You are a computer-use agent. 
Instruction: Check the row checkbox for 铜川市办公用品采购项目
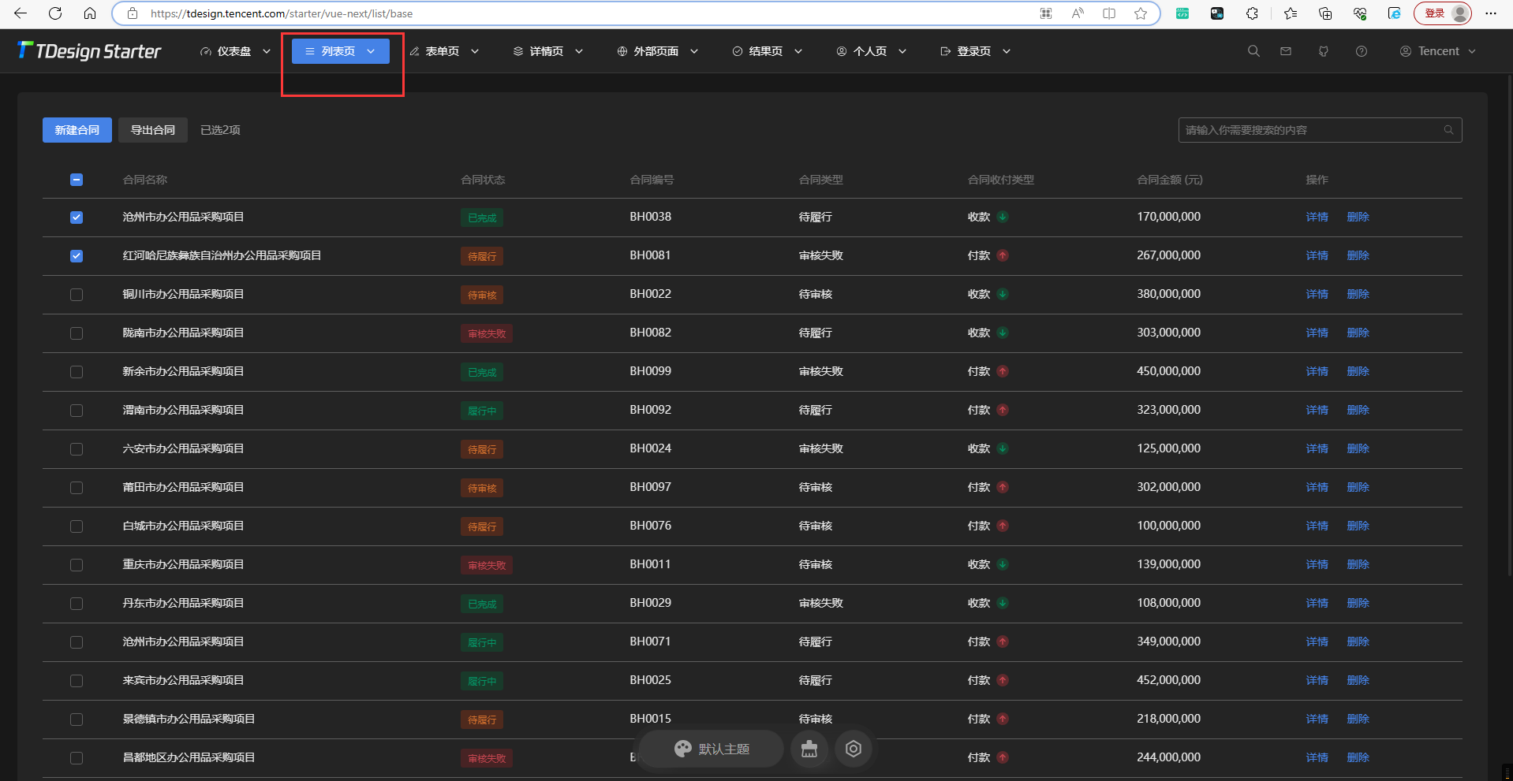76,294
